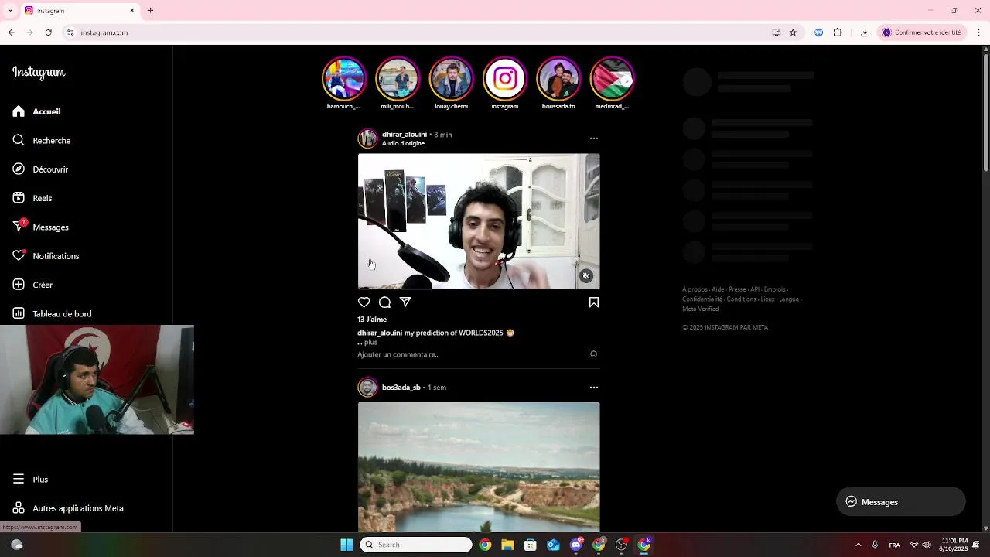The image size is (990, 557).
Task: Open Recherche in the sidebar
Action: [41, 140]
